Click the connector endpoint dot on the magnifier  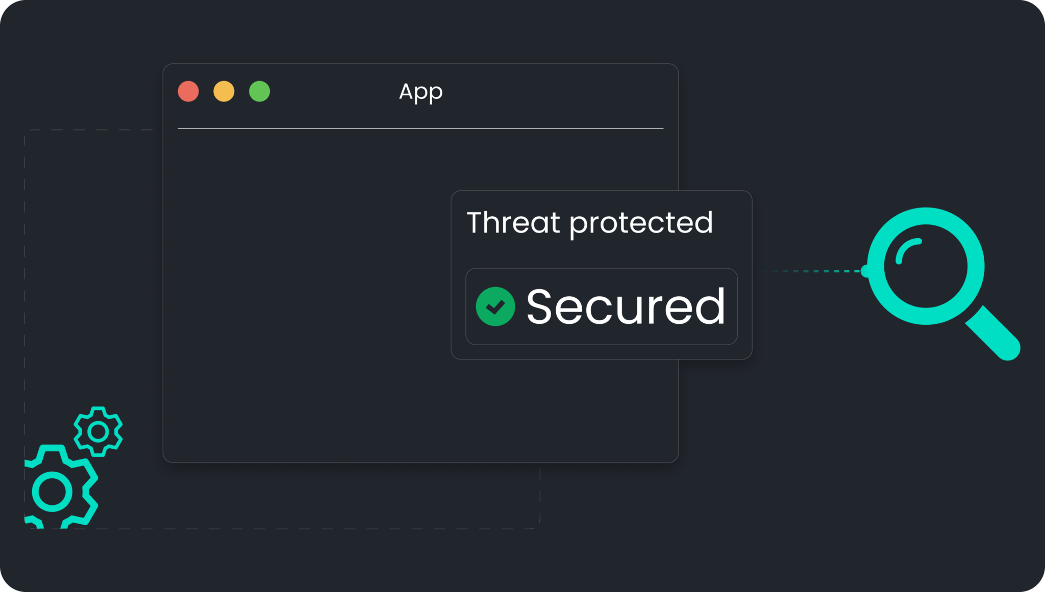pos(866,271)
